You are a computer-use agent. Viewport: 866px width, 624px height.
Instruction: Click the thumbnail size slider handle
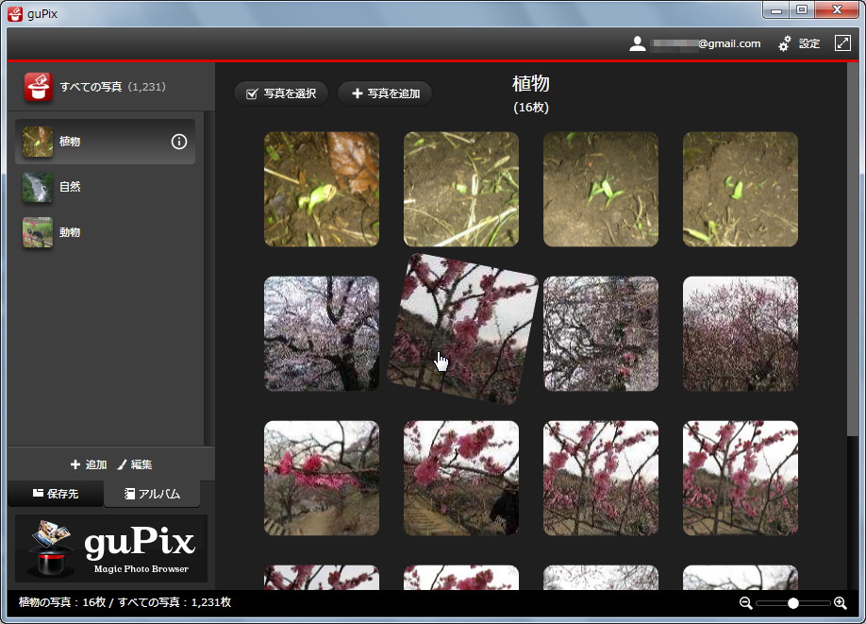[793, 603]
